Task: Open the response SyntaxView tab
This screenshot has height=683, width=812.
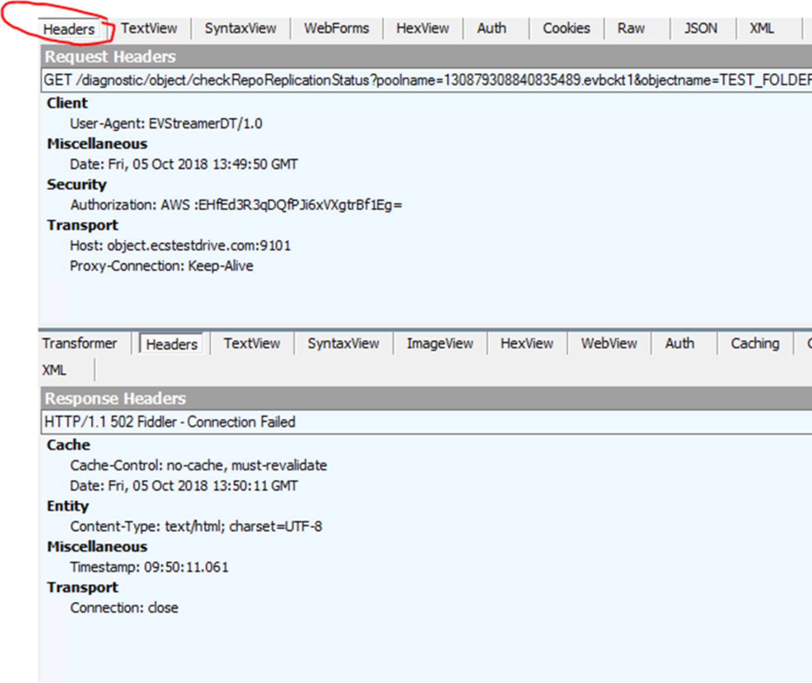Action: point(343,343)
